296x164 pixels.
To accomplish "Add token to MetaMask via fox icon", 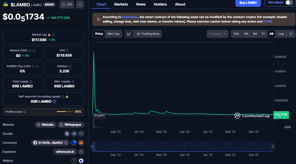I will (81, 143).
